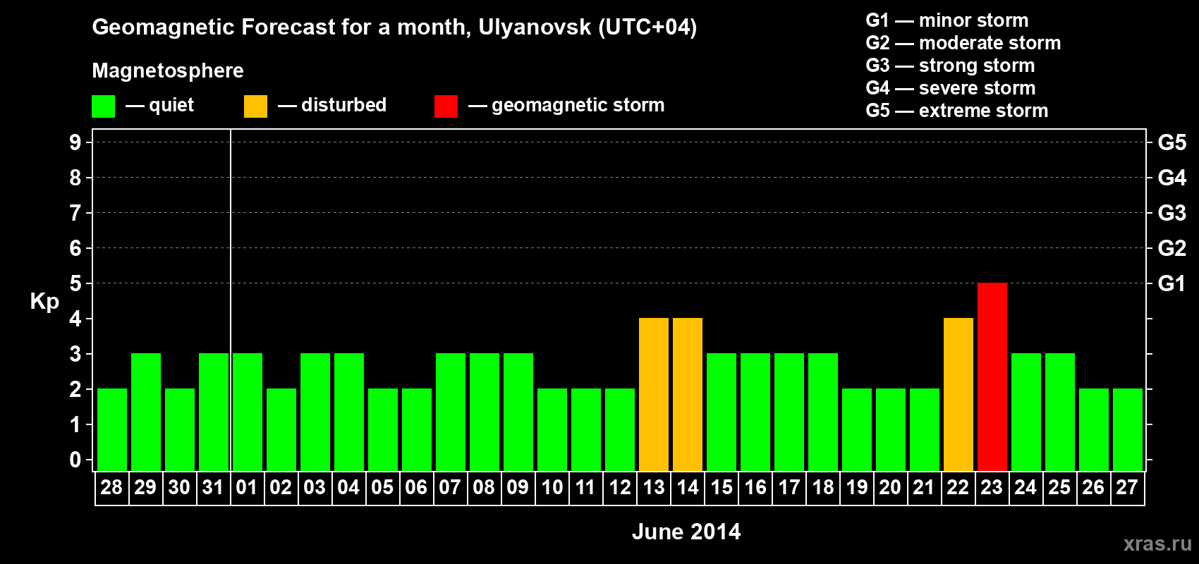Click the Kp value 5 on left axis
1199x564 pixels.
pyautogui.click(x=75, y=283)
